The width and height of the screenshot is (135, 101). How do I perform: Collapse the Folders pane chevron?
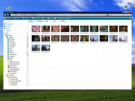point(27,33)
